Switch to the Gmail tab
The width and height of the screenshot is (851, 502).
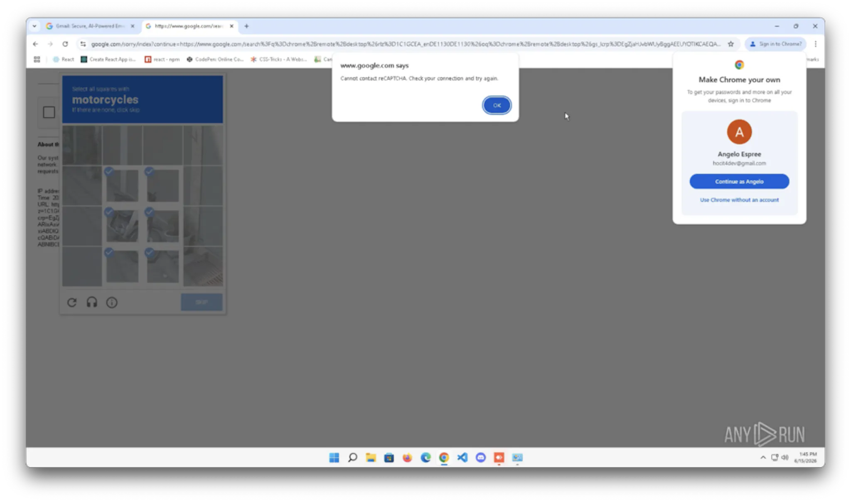click(91, 26)
